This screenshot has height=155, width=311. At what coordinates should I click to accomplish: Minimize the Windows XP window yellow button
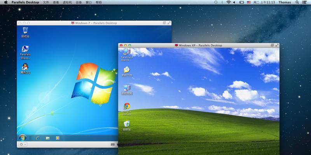pos(125,45)
